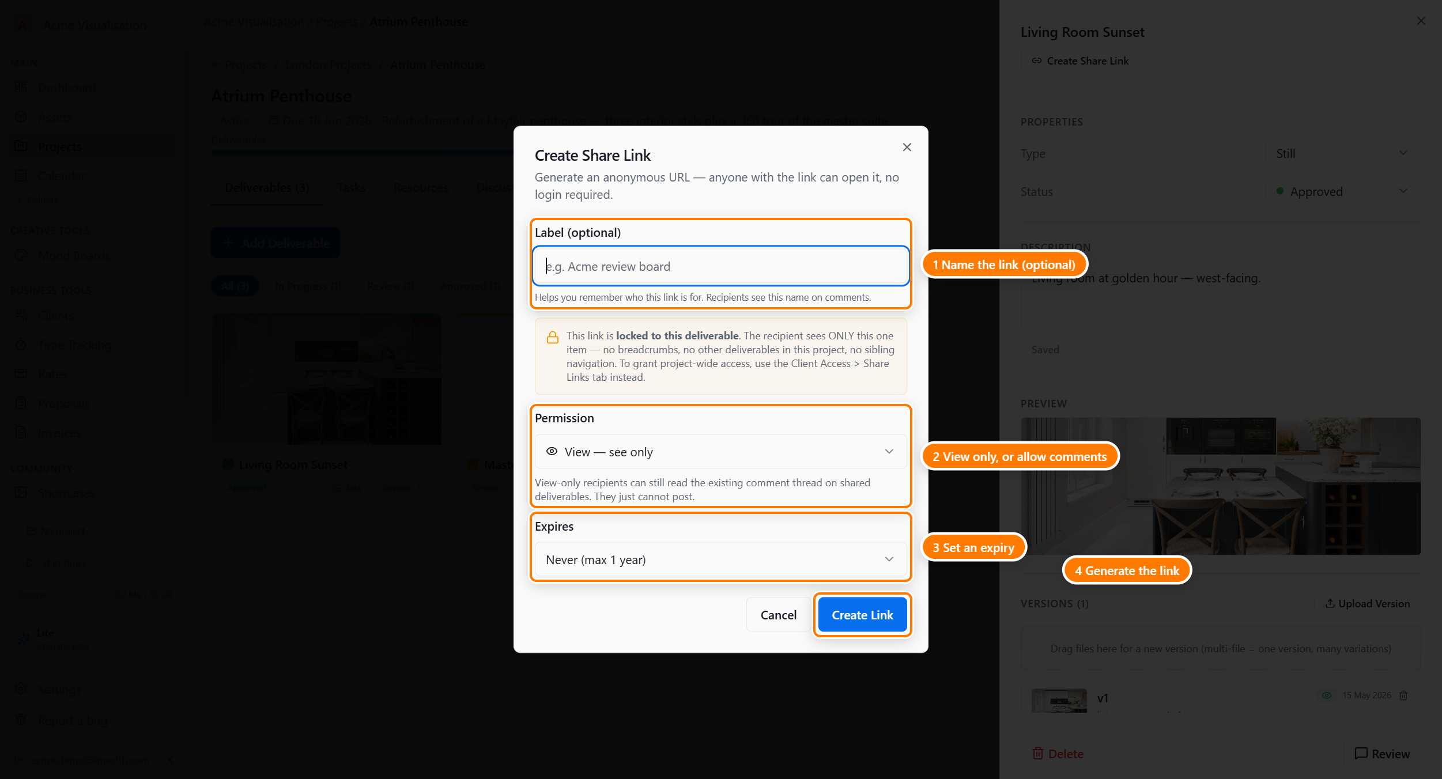Click the back arrow before Projects breadcrumb
This screenshot has width=1442, height=779.
[x=216, y=65]
